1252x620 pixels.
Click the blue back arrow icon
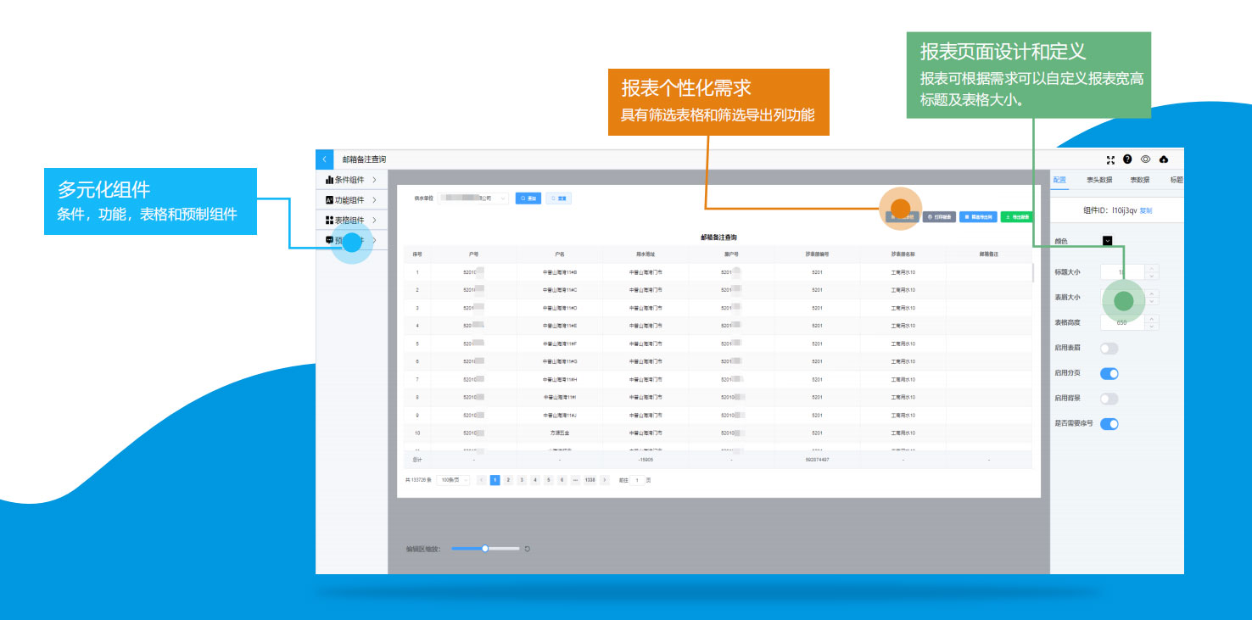(x=325, y=159)
